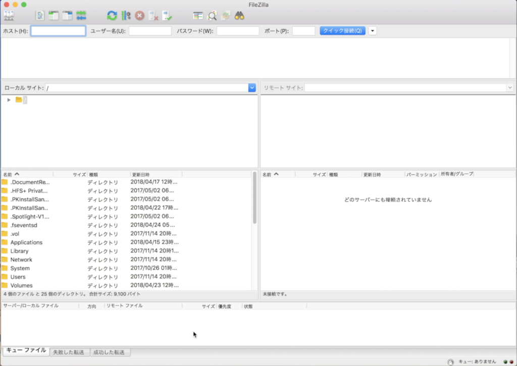Viewport: 517px width, 366px height.
Task: Toggle remote directory tree icon
Action: coord(67,16)
